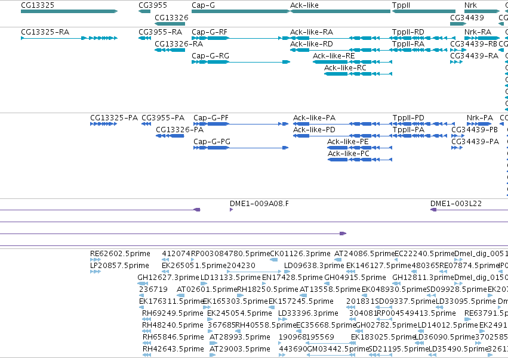Click the RH42643.5prime EST label

(173, 349)
